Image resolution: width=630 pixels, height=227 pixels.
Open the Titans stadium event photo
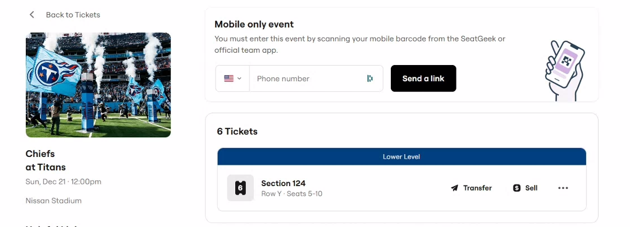click(98, 85)
